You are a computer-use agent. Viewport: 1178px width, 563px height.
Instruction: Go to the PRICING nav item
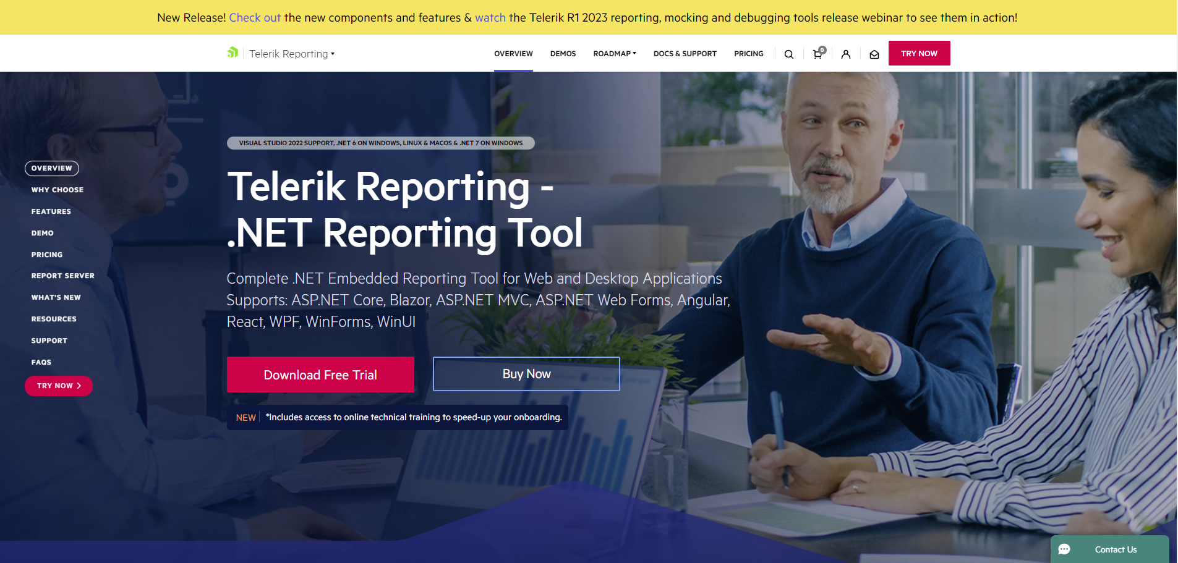click(x=748, y=53)
